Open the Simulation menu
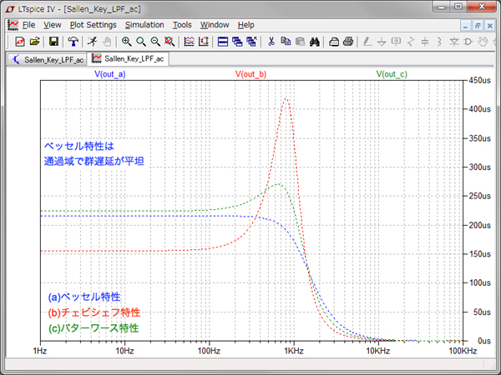The image size is (501, 375). tap(144, 25)
